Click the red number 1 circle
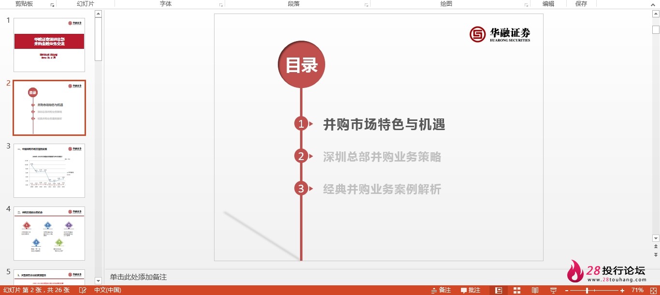 click(x=301, y=124)
